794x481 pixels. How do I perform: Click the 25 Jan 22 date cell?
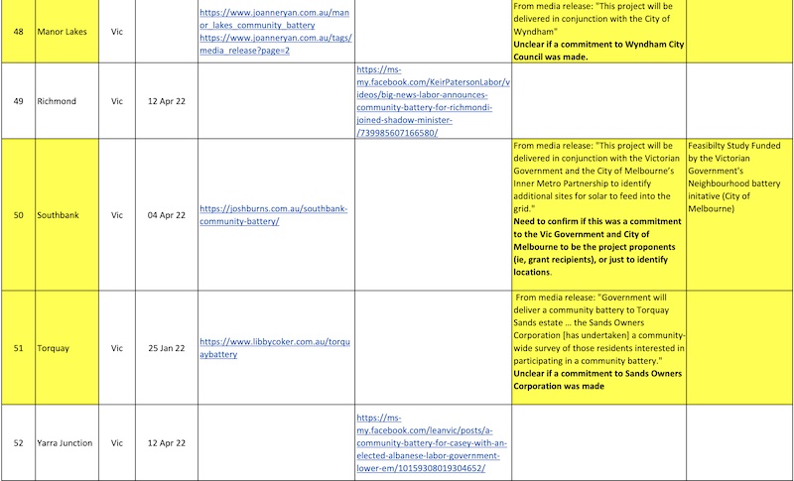[165, 348]
